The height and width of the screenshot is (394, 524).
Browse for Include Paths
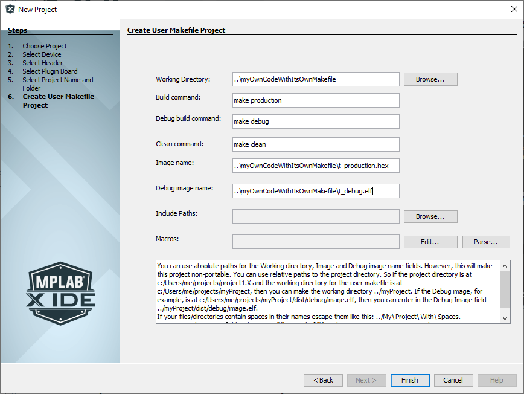[x=430, y=216]
